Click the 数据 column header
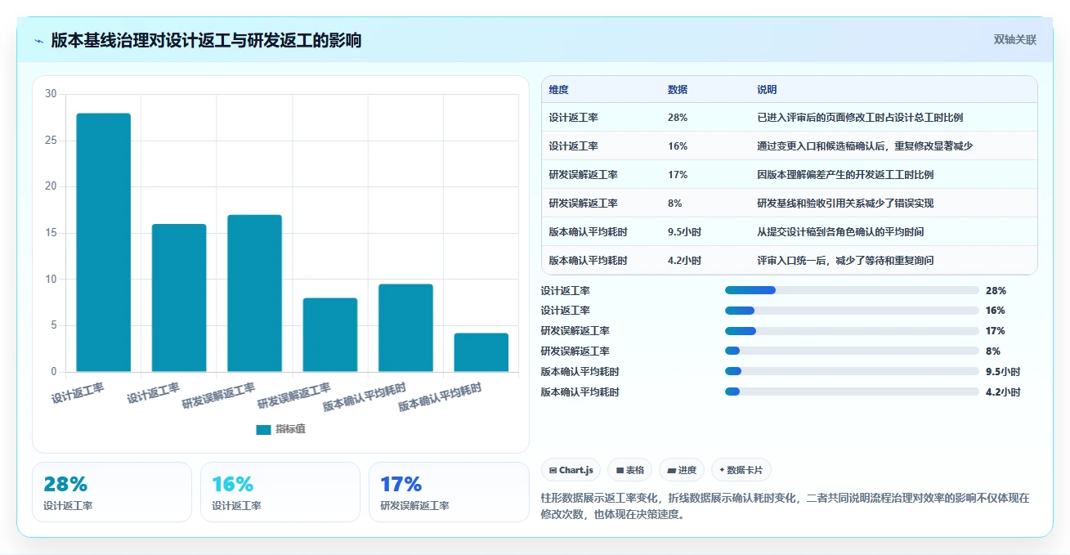Image resolution: width=1070 pixels, height=555 pixels. click(678, 90)
